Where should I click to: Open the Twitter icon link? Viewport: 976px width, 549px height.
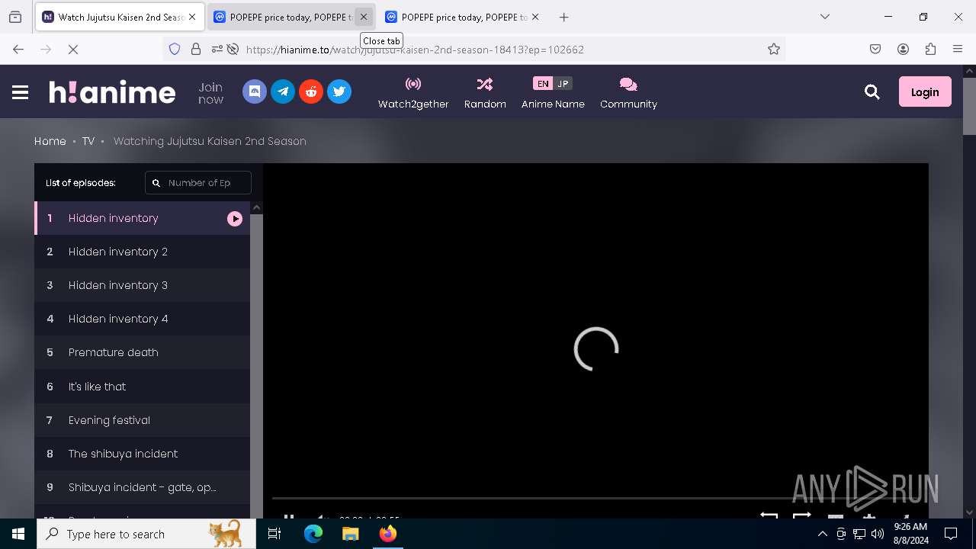pyautogui.click(x=339, y=91)
